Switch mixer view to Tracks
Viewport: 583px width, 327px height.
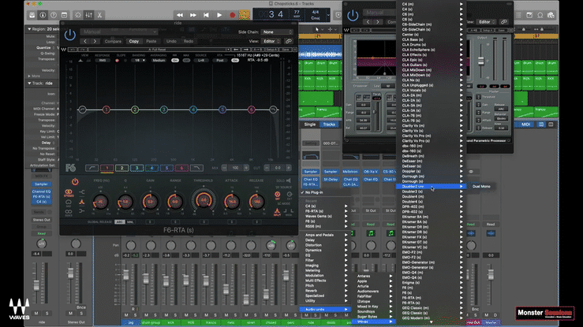(329, 124)
